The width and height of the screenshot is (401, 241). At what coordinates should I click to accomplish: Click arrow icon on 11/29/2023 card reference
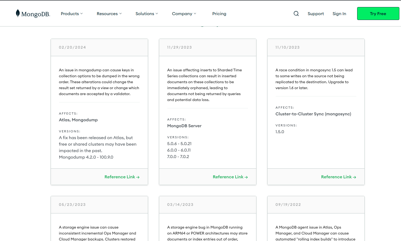point(246,177)
